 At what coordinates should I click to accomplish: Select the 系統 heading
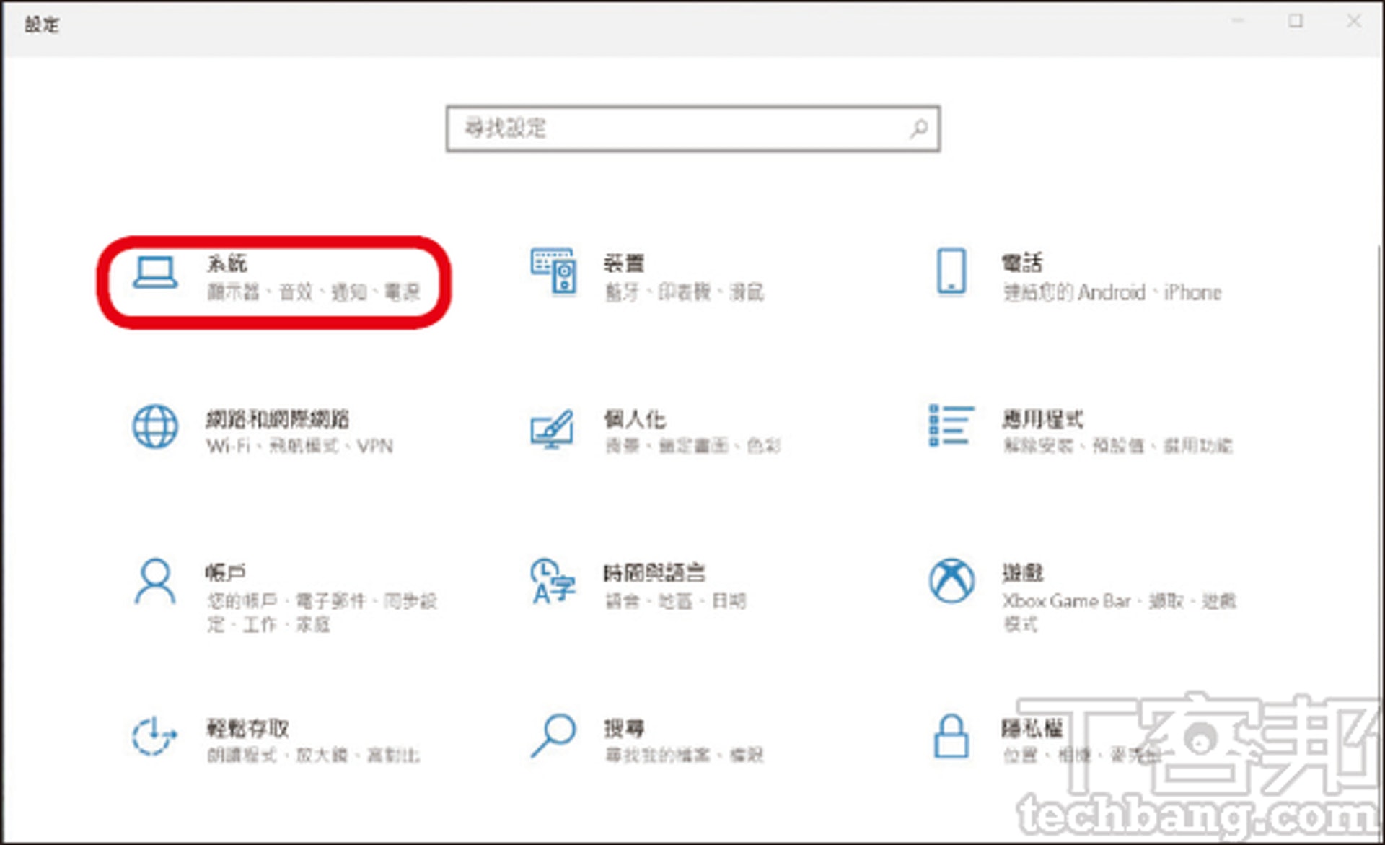coord(227,263)
